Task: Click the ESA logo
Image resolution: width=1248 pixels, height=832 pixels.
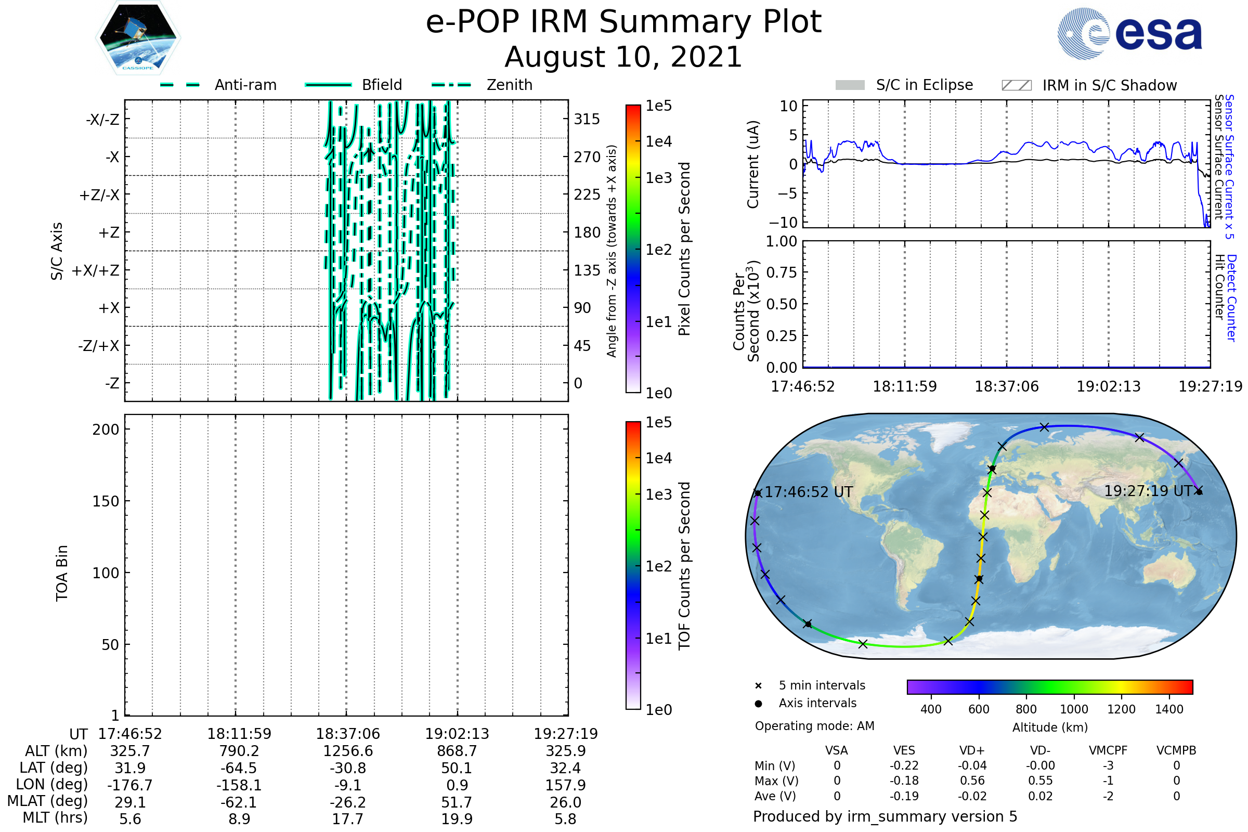Action: click(1129, 33)
